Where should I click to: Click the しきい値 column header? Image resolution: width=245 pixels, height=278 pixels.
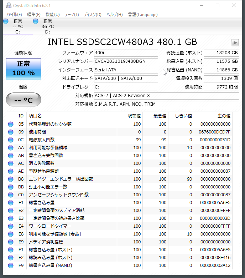(181, 116)
